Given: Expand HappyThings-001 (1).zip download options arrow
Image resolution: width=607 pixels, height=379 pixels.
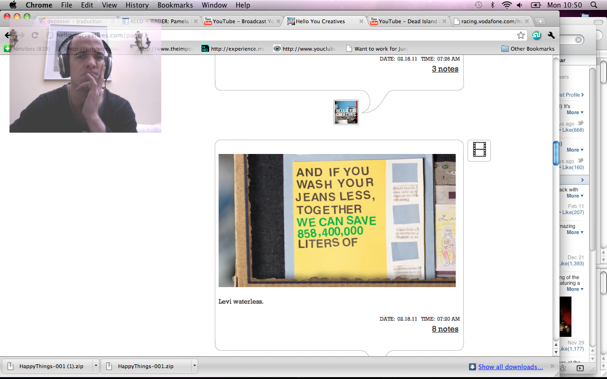Looking at the screenshot, I should (96, 366).
